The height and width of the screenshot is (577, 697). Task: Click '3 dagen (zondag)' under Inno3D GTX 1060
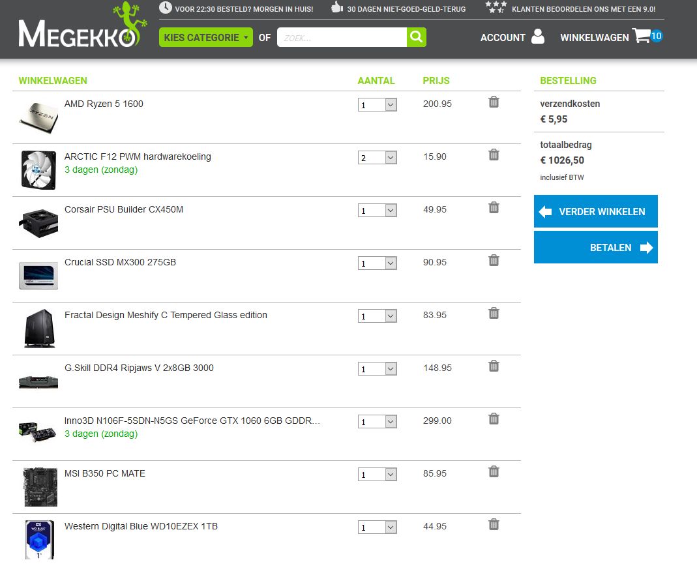pyautogui.click(x=101, y=434)
